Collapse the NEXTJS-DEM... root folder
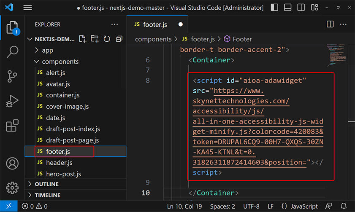 click(51, 39)
